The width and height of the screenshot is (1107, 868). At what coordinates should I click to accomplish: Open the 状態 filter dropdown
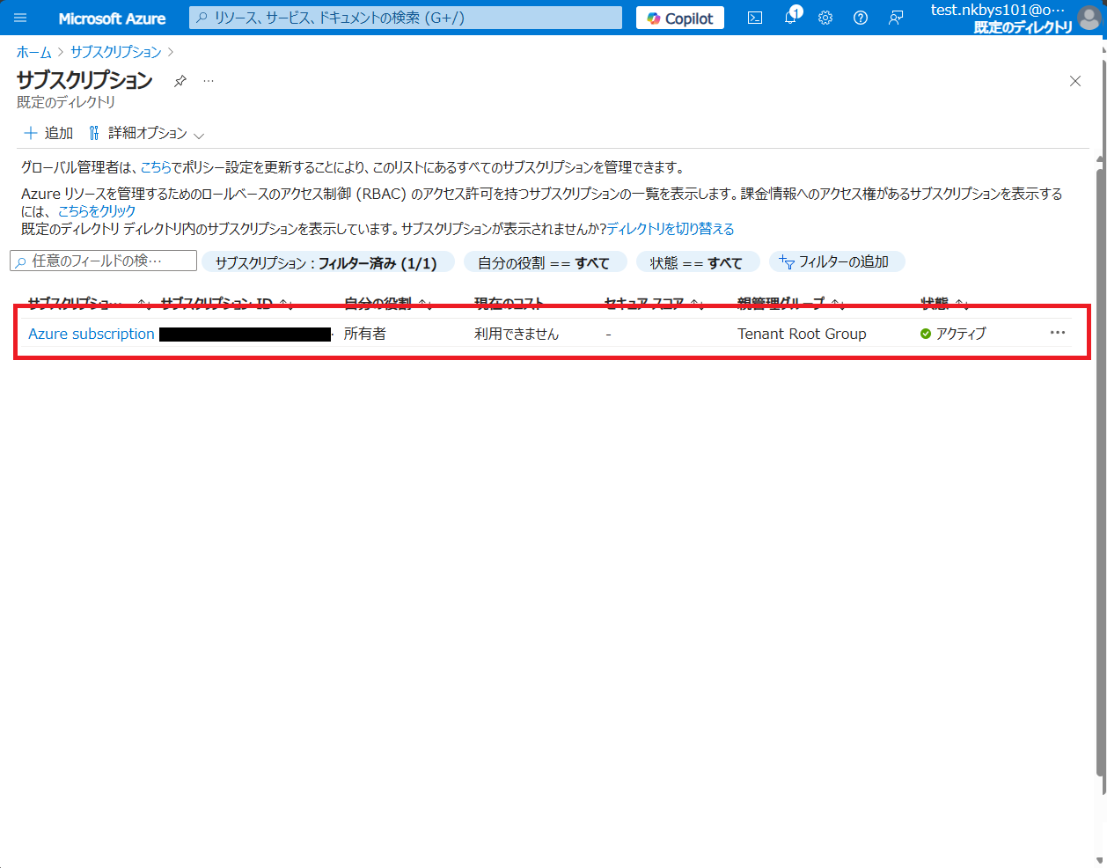click(698, 261)
